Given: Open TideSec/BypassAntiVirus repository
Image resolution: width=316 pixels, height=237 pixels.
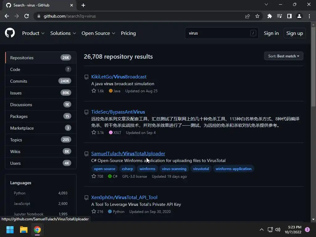Looking at the screenshot, I should pyautogui.click(x=118, y=112).
